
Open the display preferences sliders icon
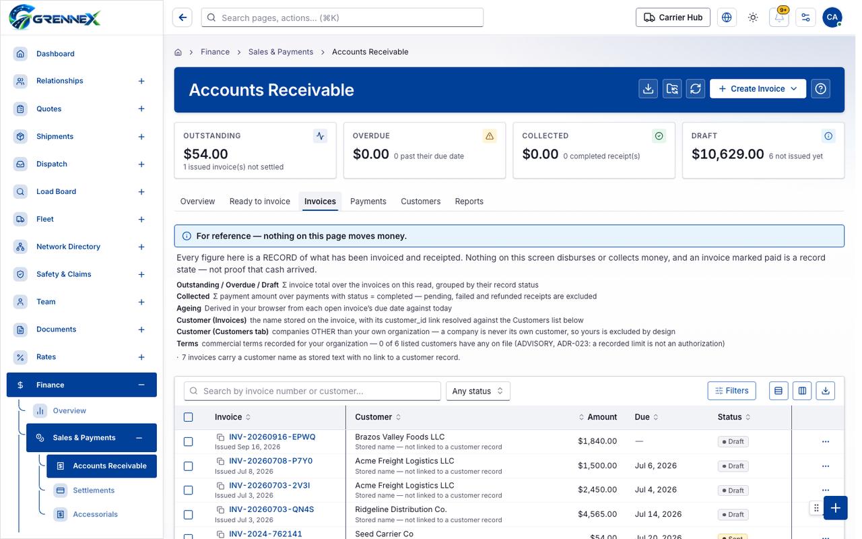805,18
